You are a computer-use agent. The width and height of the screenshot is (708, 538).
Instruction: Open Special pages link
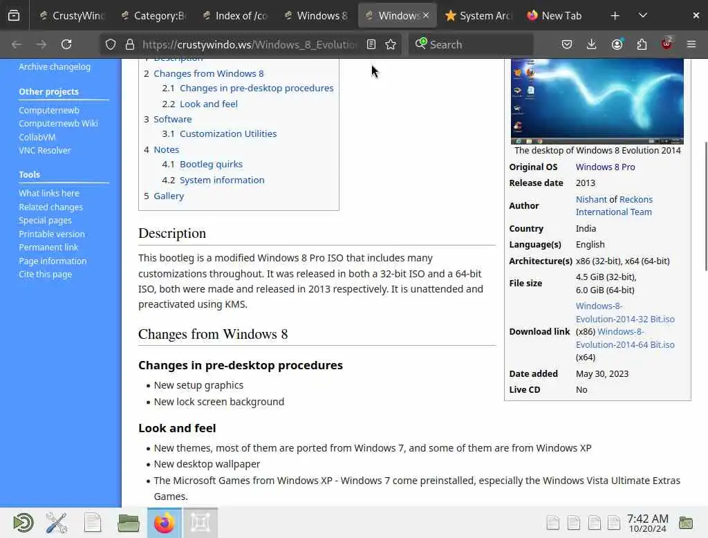[45, 220]
